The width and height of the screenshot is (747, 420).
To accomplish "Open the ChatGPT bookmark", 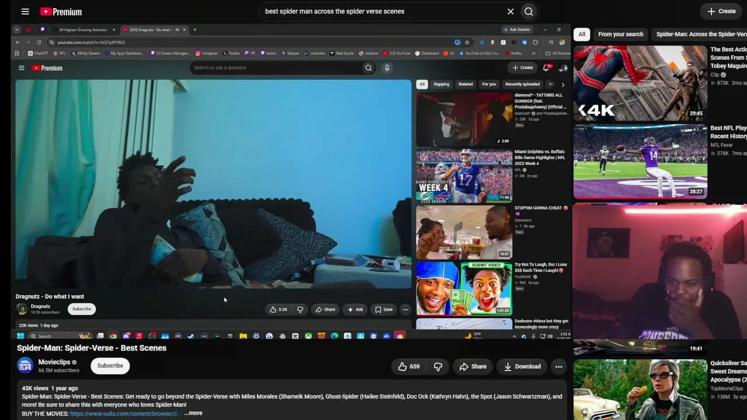I will (39, 53).
